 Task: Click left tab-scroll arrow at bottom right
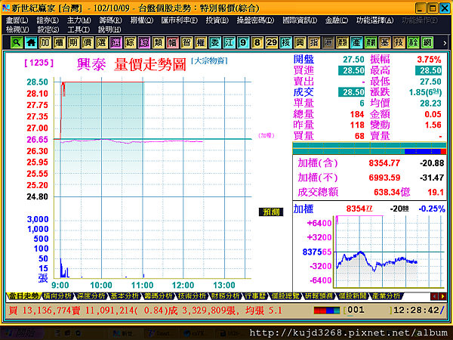coord(434,296)
